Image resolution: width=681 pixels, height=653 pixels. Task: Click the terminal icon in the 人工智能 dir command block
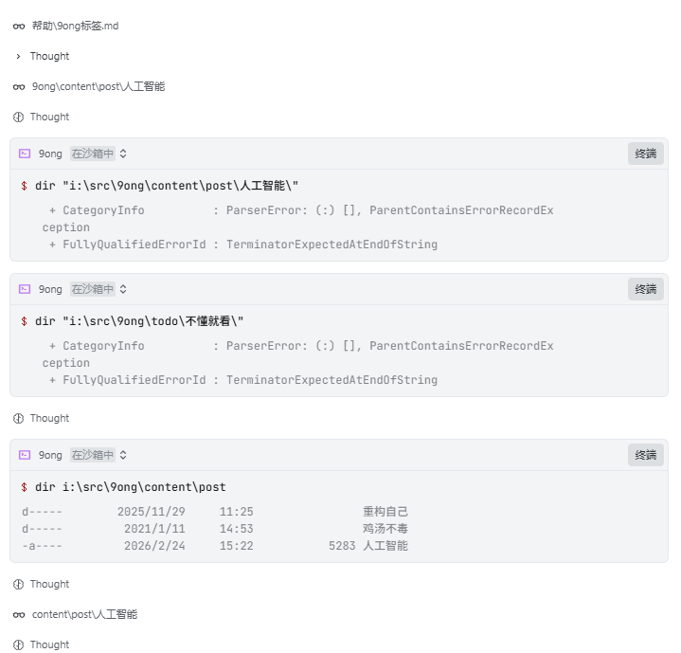[25, 154]
